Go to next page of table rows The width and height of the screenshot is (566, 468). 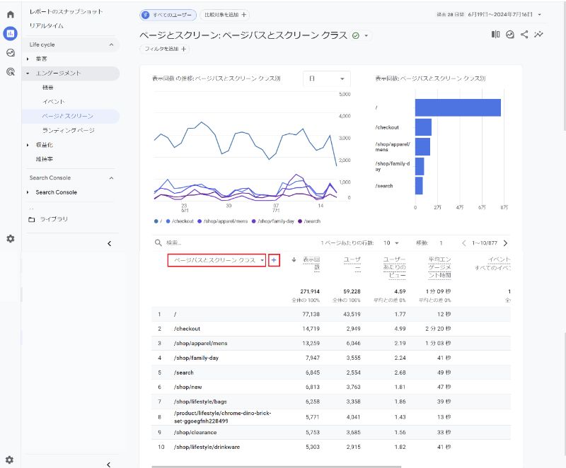tap(505, 242)
